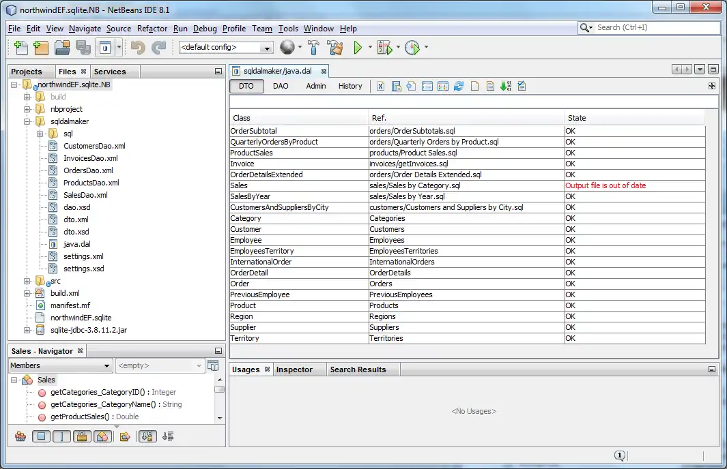Viewport: 727px width, 469px height.
Task: Open the Refactor menu
Action: pos(152,29)
